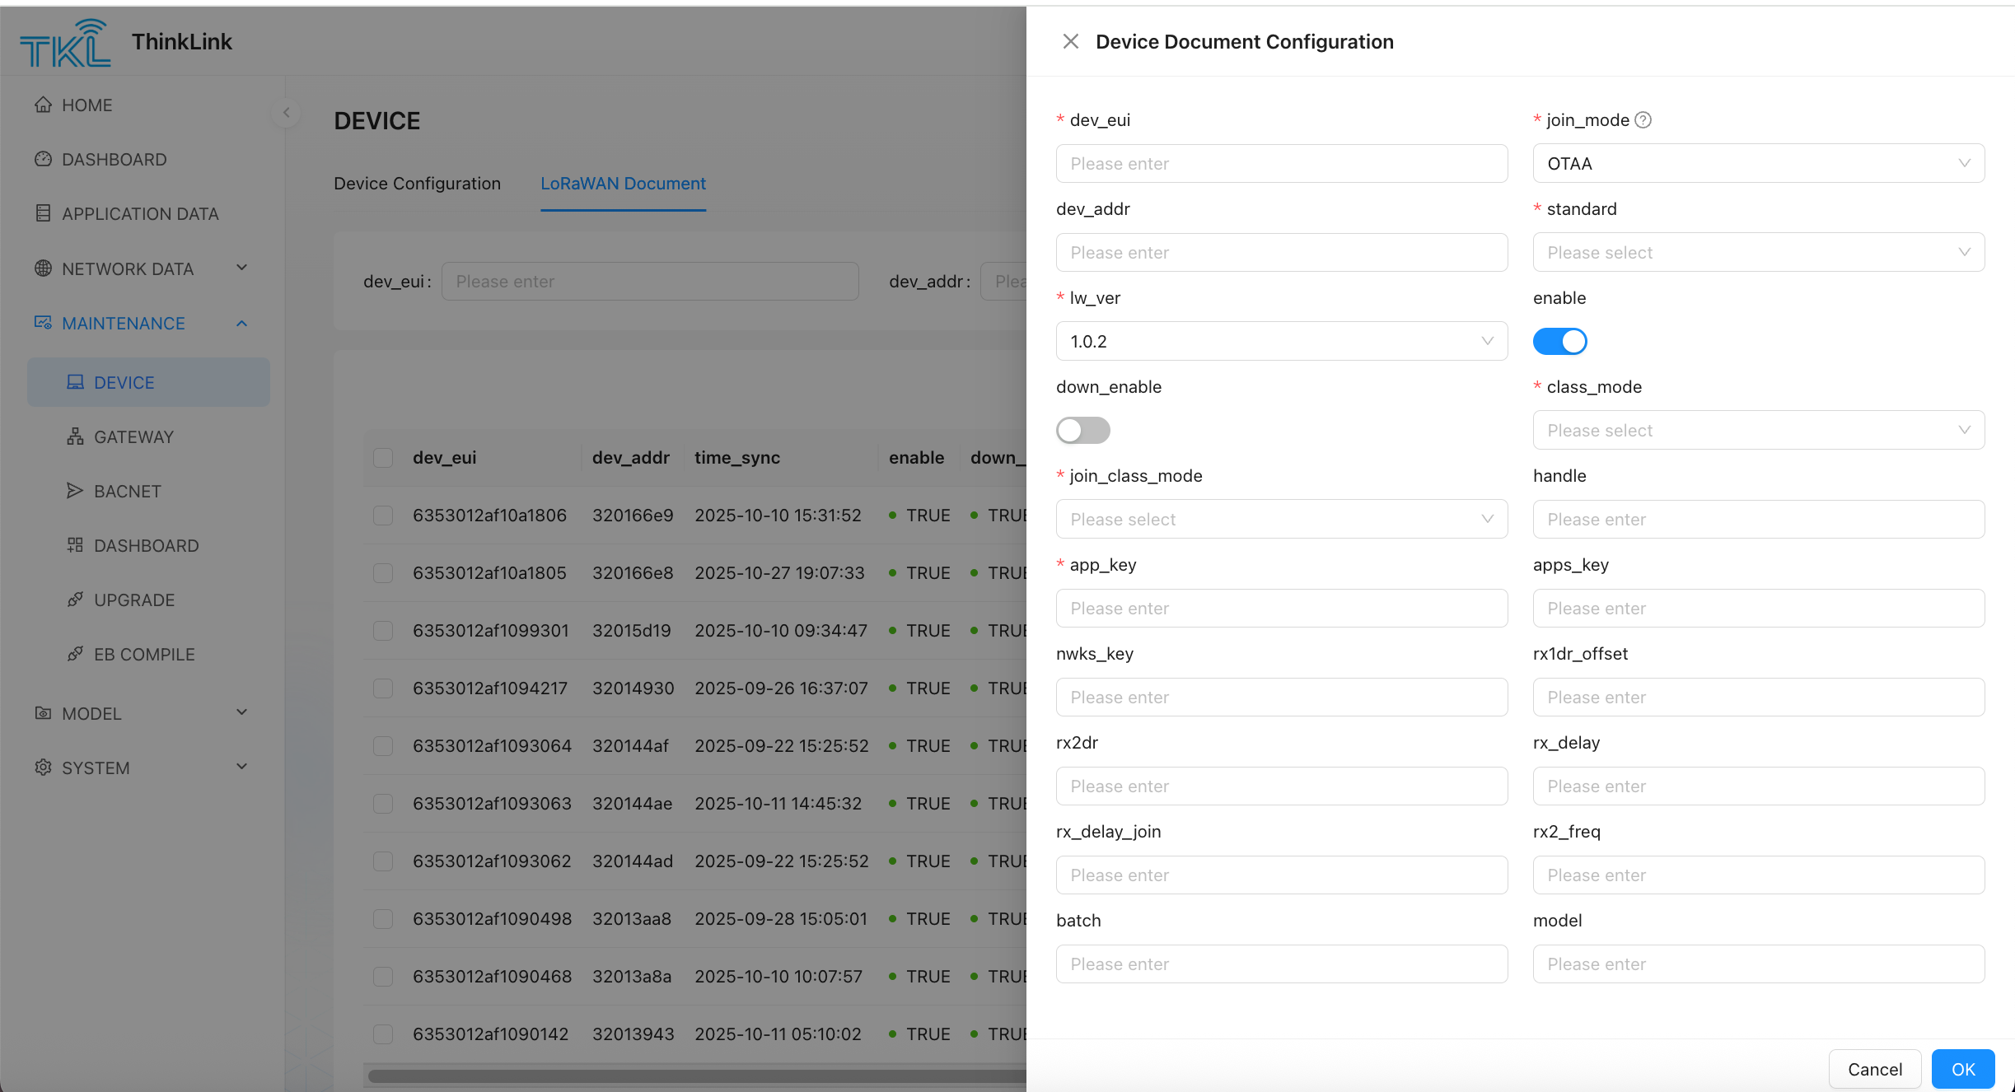Turn off the enable switch
2015x1092 pixels.
1559,341
